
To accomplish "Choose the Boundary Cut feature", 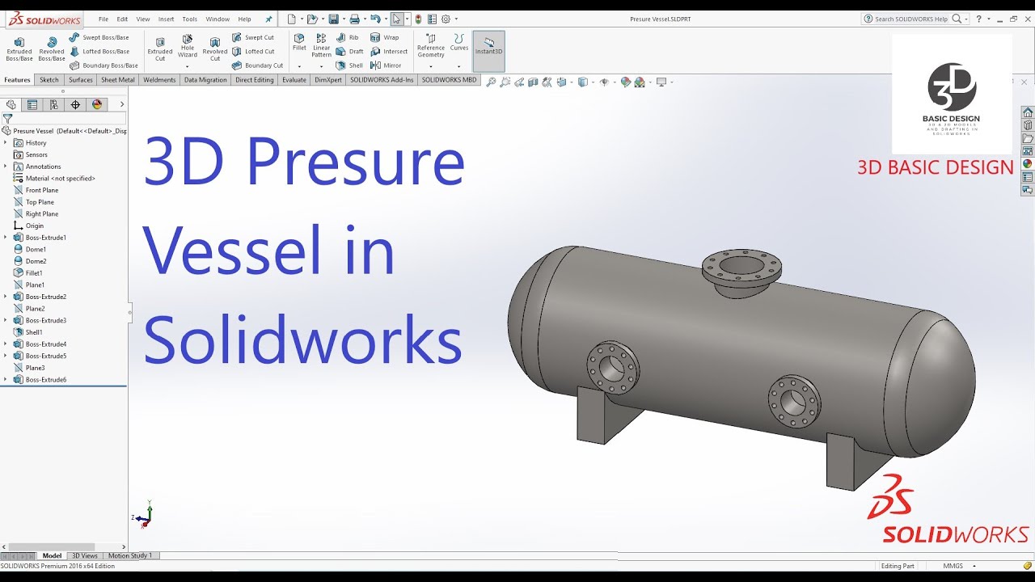I will (x=257, y=65).
